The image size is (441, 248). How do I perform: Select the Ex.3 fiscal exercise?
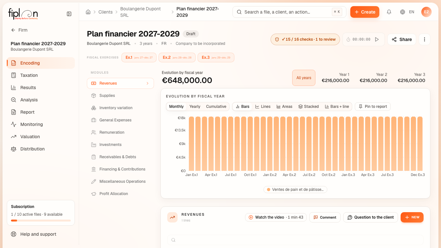216,57
